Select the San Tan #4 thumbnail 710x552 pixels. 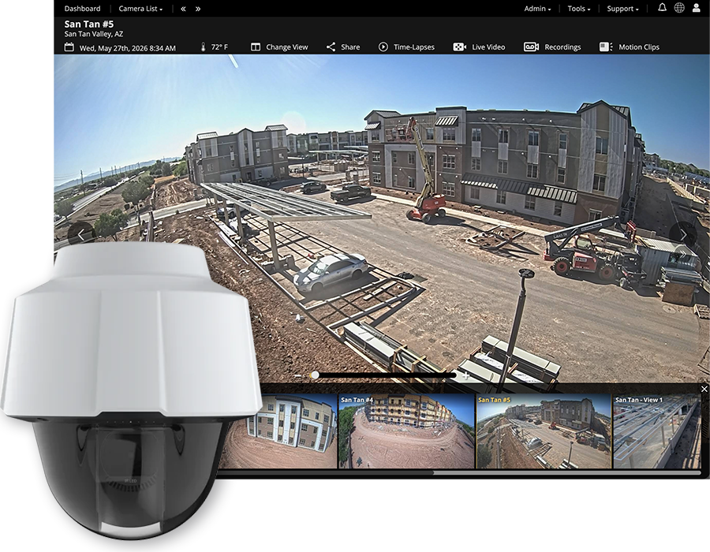(x=406, y=431)
